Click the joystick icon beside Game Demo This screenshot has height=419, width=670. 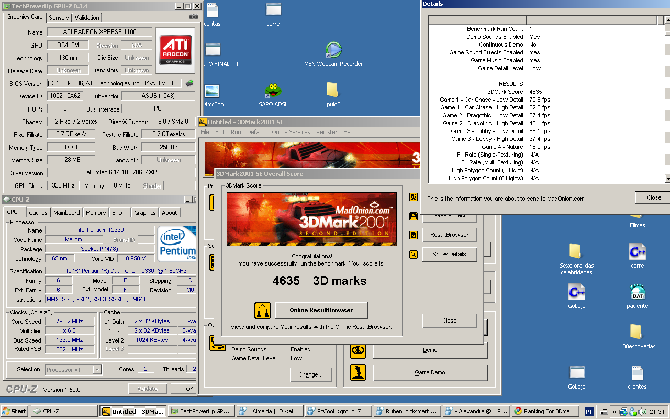coord(358,372)
